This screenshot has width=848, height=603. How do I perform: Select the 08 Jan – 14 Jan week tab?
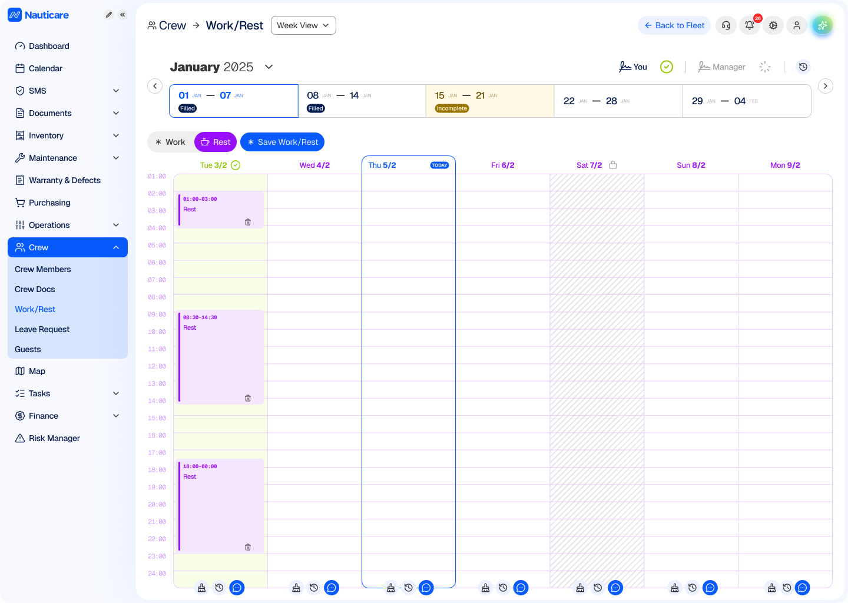coord(362,101)
